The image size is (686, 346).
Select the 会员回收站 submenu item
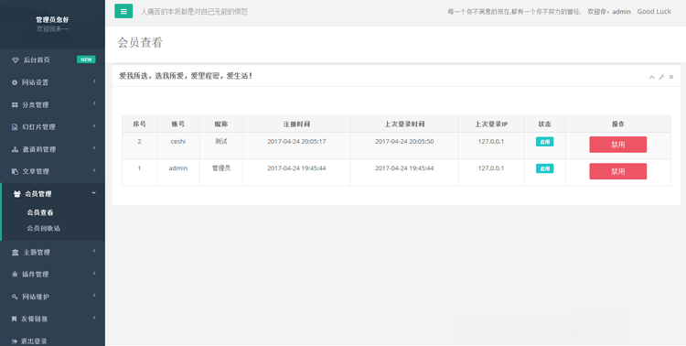click(x=44, y=228)
